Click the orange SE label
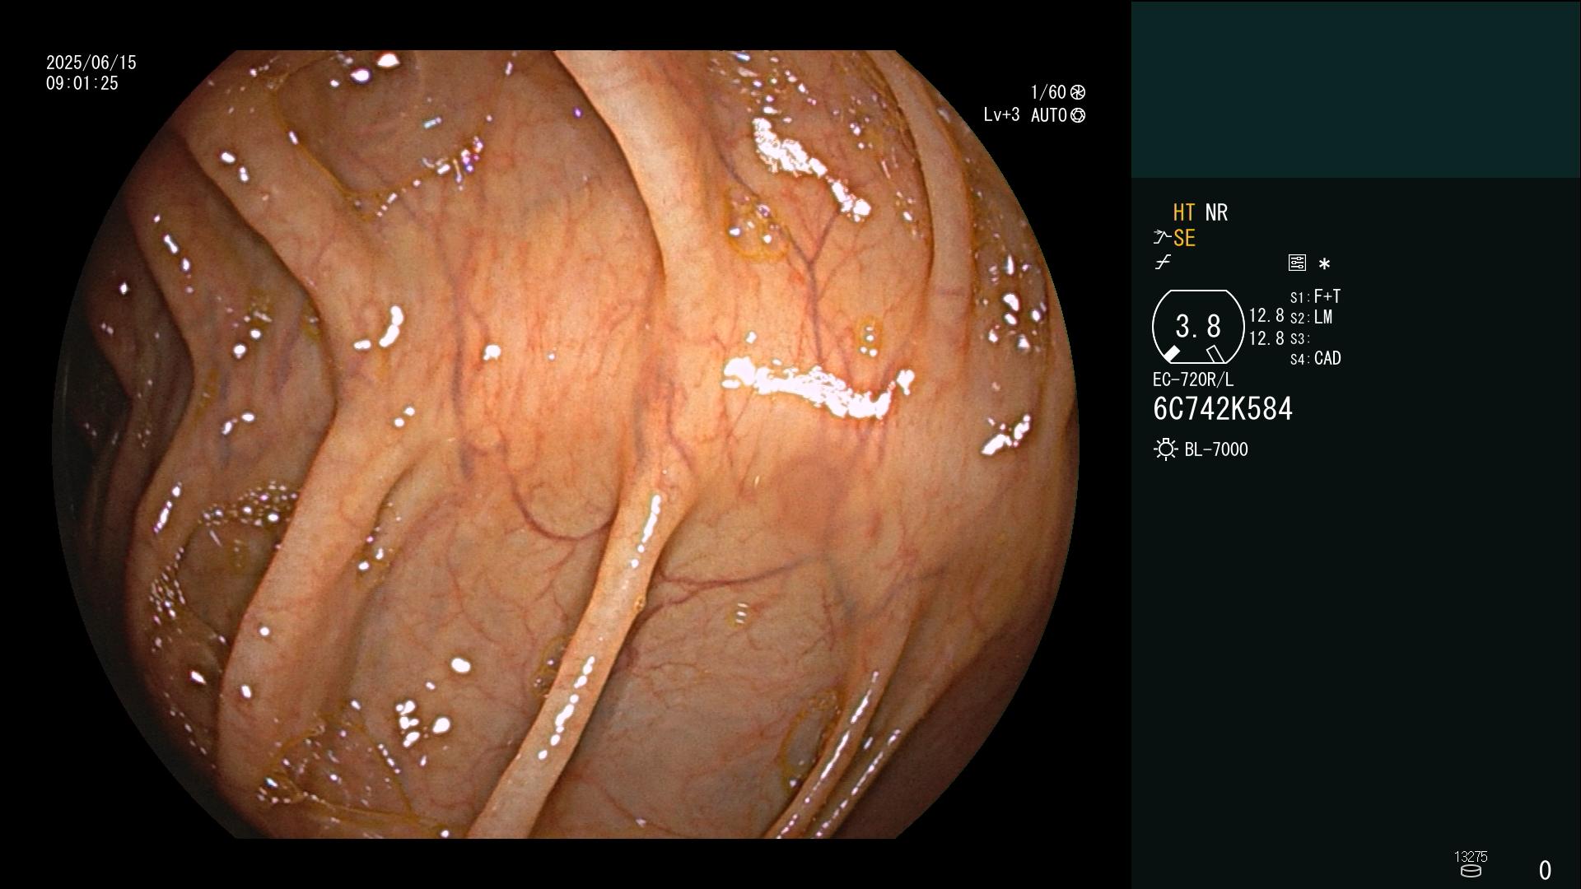Viewport: 1581px width, 889px height. click(x=1184, y=238)
